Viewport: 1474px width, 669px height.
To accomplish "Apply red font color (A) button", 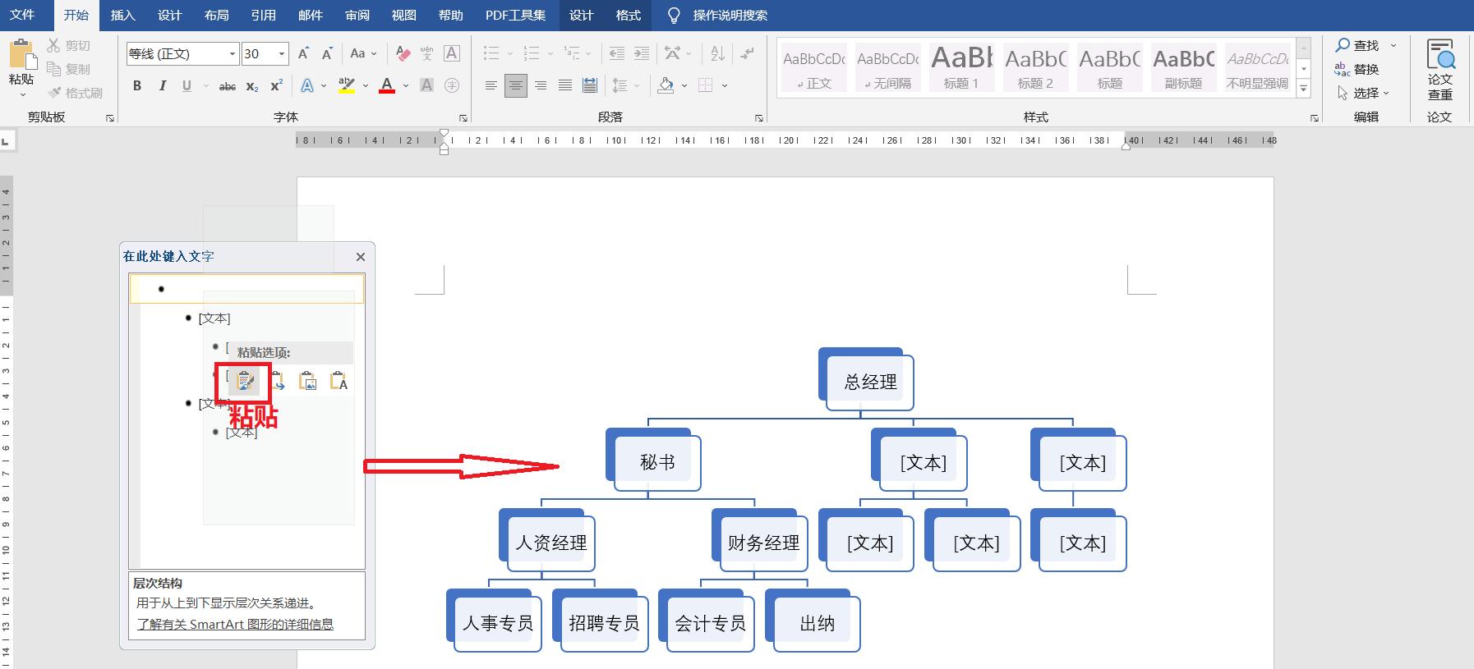I will tap(387, 85).
